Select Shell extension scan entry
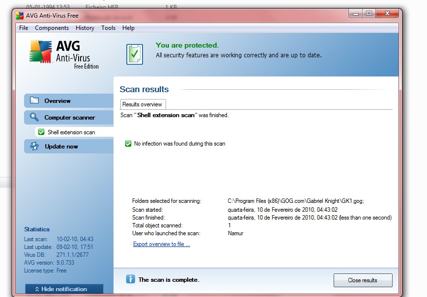This screenshot has width=427, height=297. [x=74, y=132]
